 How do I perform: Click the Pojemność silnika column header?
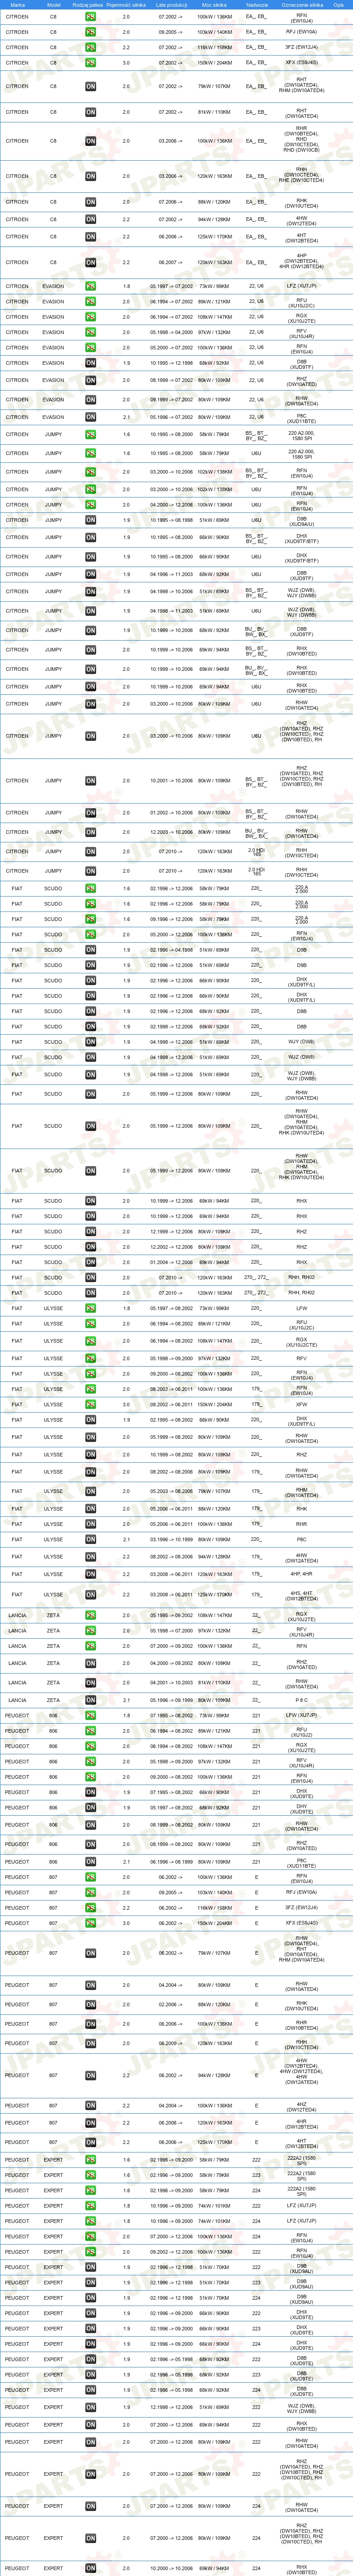pyautogui.click(x=126, y=5)
